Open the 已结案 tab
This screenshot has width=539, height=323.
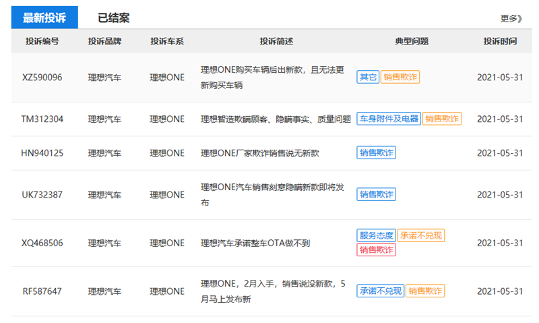114,18
